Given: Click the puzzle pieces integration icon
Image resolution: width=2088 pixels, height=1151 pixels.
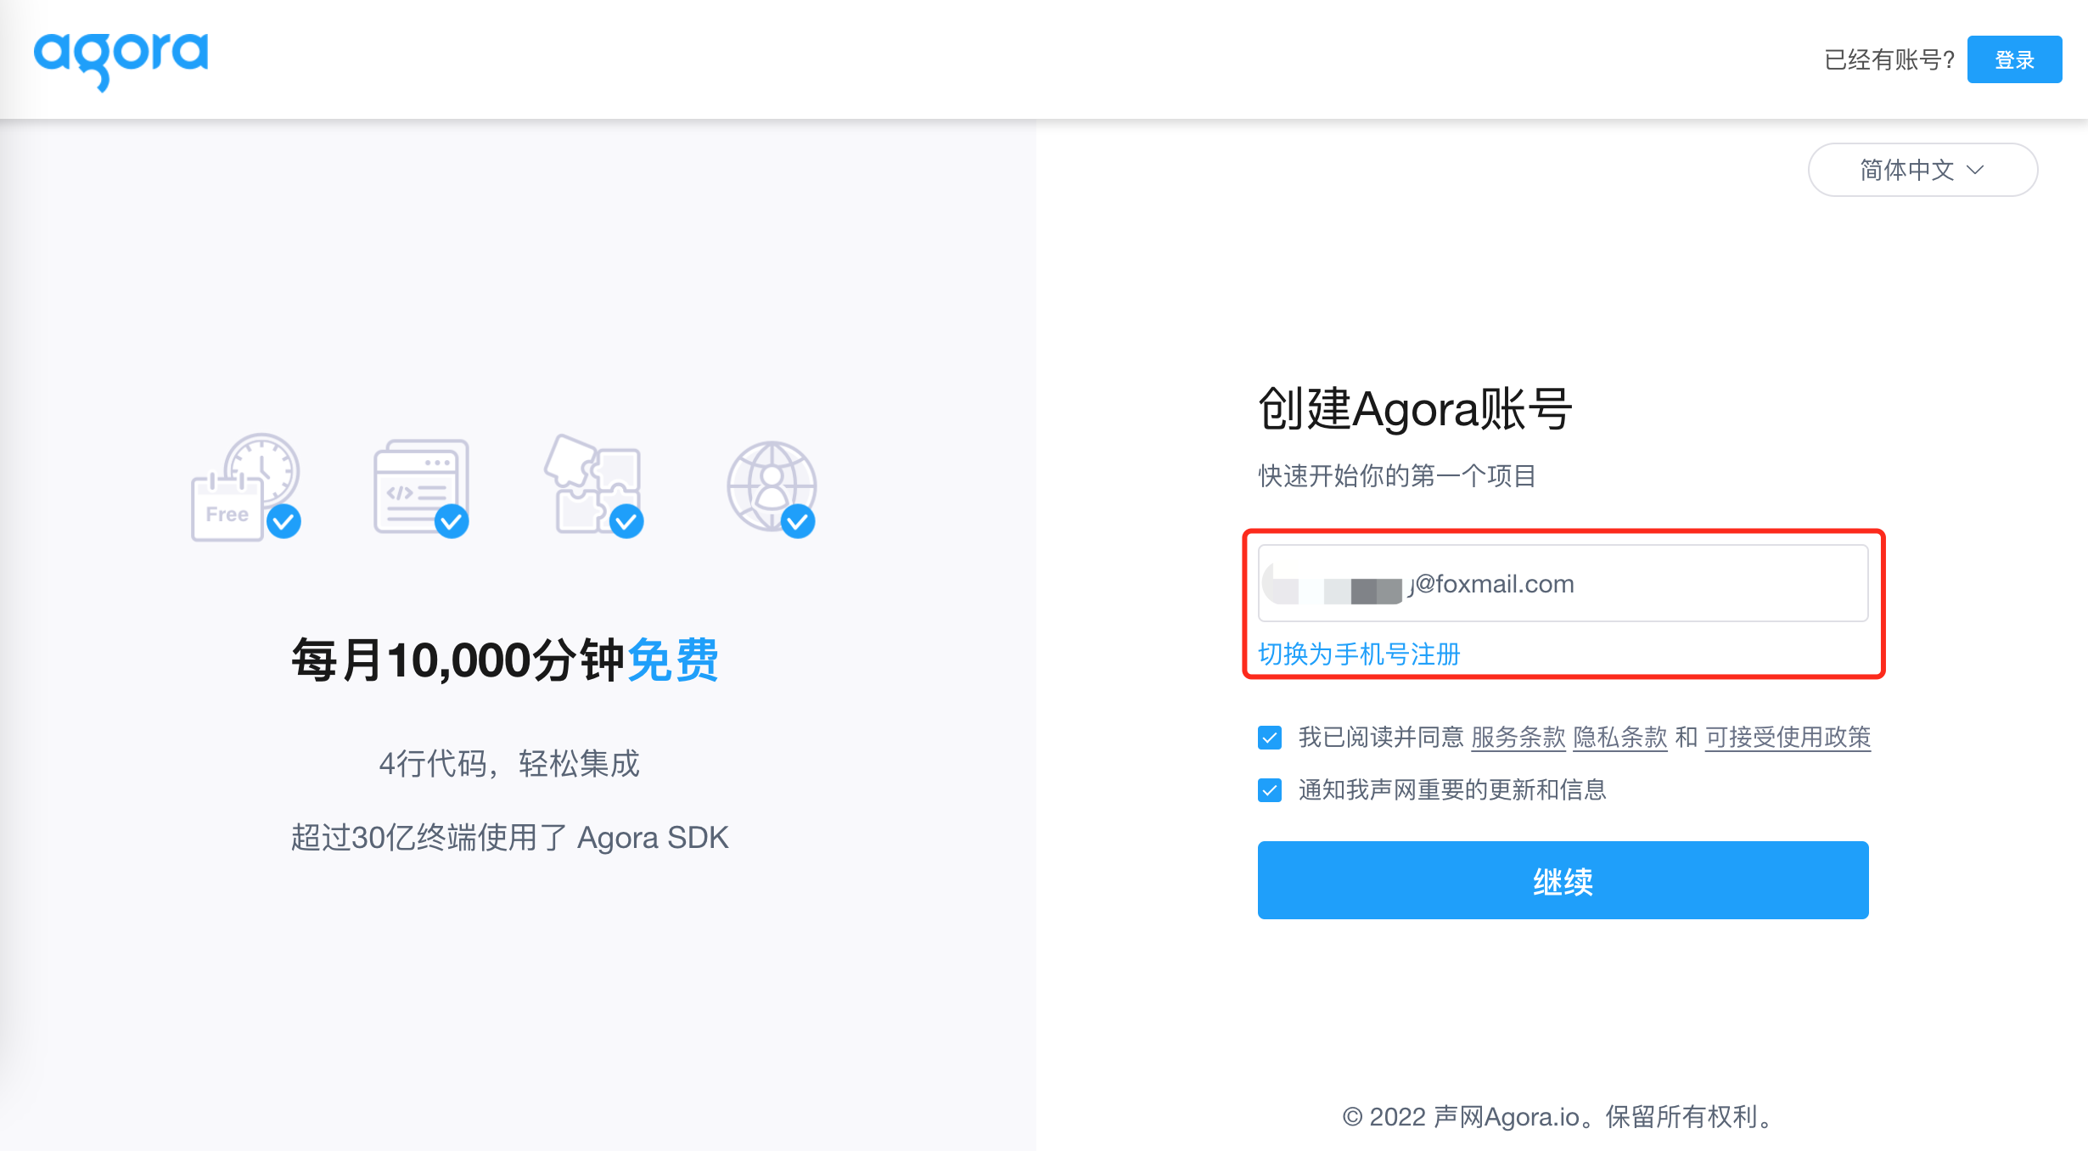Looking at the screenshot, I should pyautogui.click(x=593, y=486).
